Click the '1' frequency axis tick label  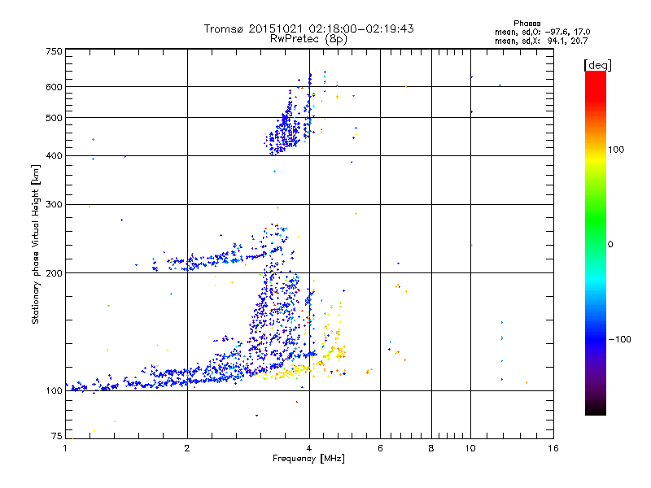click(65, 448)
